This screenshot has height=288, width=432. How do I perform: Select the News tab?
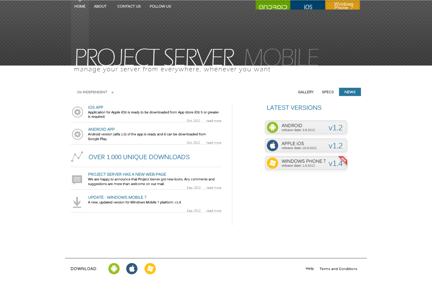tap(350, 92)
